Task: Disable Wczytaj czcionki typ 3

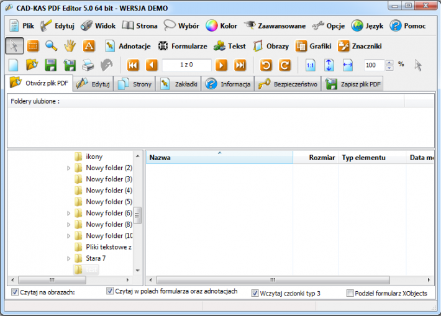Action: tap(255, 293)
